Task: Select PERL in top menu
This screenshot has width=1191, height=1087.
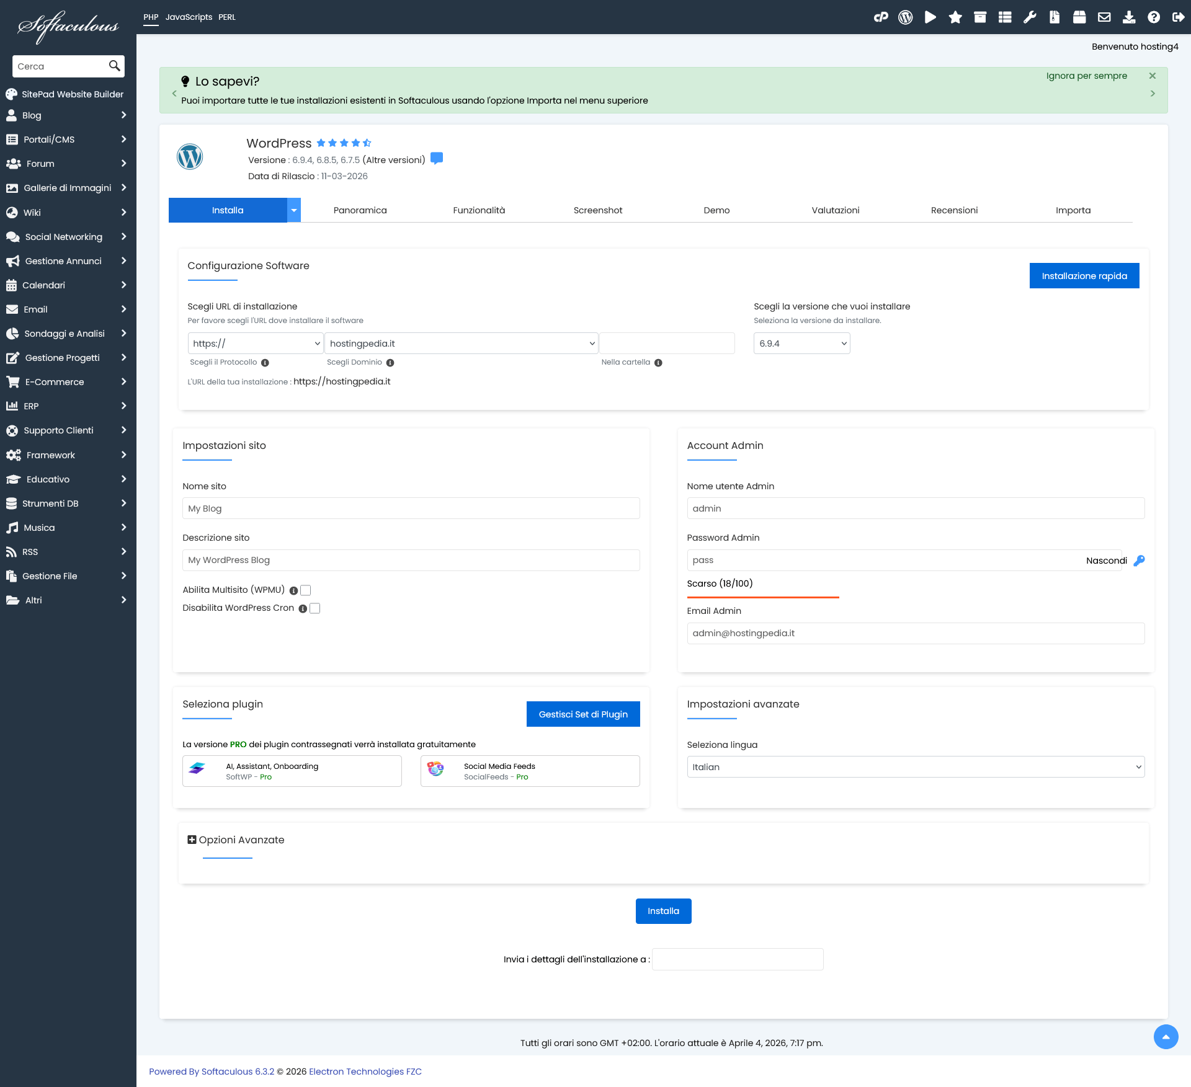Action: pyautogui.click(x=227, y=17)
